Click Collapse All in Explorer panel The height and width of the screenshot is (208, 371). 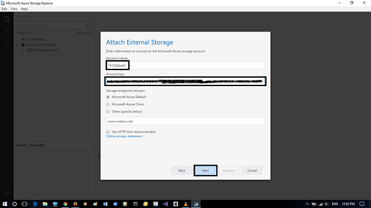[25, 33]
